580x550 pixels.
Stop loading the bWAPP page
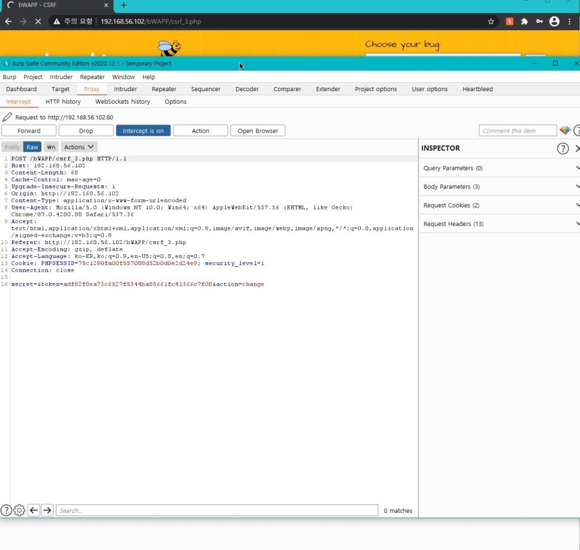[38, 22]
